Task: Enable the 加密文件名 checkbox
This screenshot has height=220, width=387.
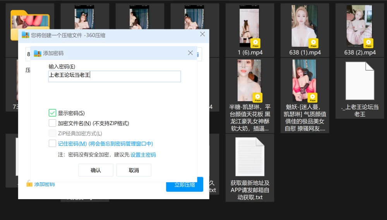Action: (52, 123)
